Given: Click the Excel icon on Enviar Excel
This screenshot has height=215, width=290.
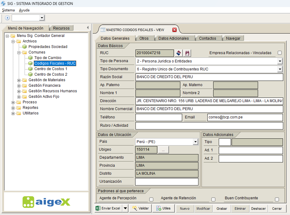Looking at the screenshot, I should tap(98, 208).
